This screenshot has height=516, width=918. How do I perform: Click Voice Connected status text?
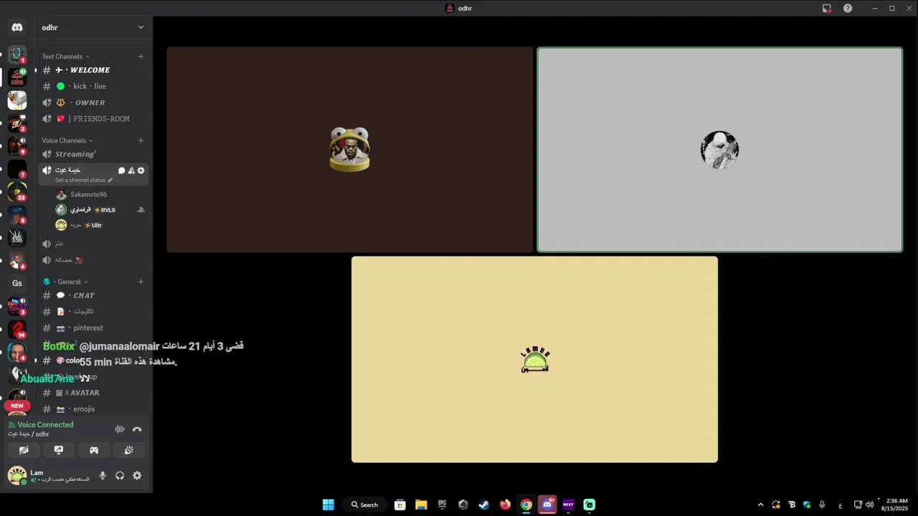(x=45, y=425)
